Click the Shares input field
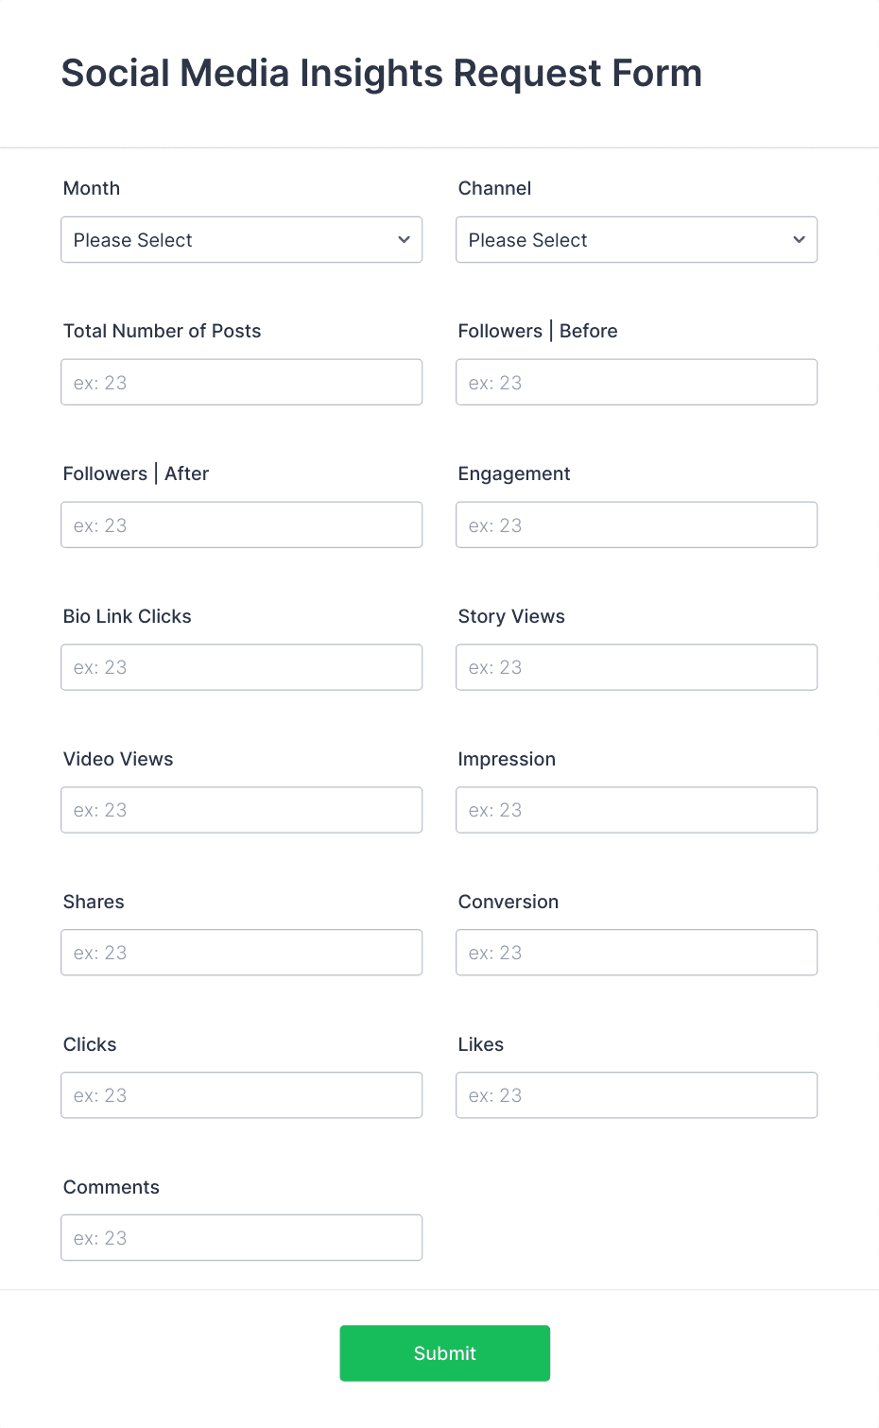The height and width of the screenshot is (1428, 879). (241, 953)
